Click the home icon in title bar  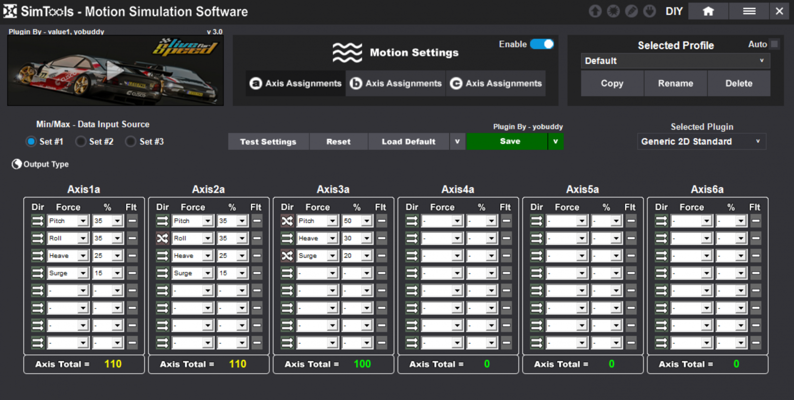tap(708, 11)
